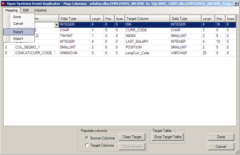Click the source Prec column header
This screenshot has height=155, width=240.
point(109,19)
